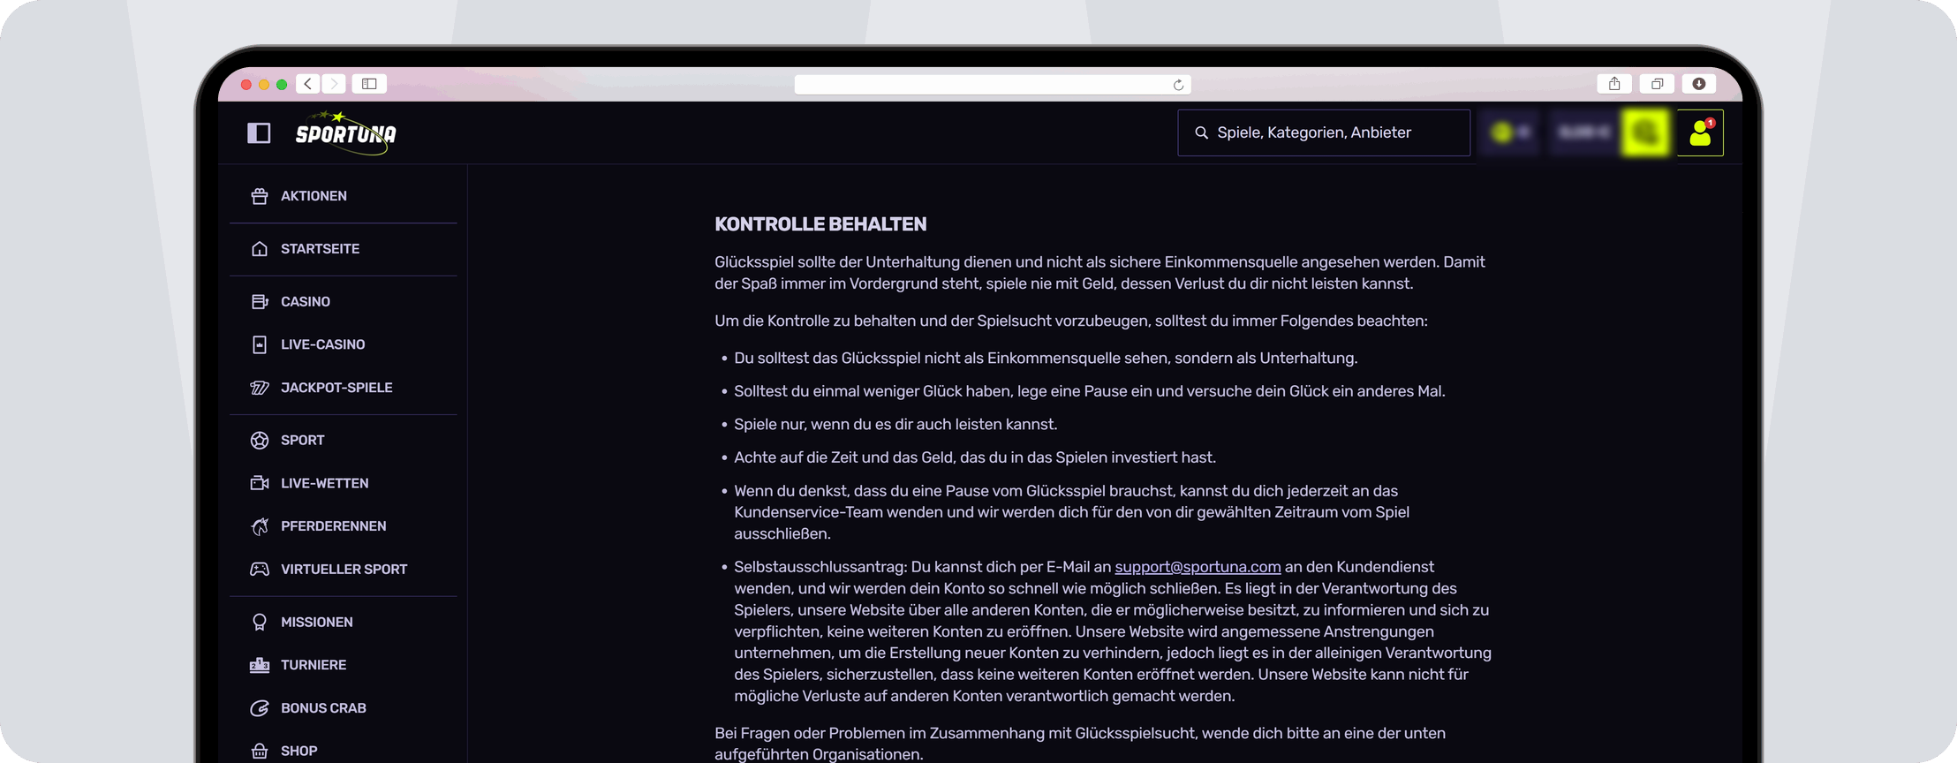Open Virtueller Sport in the sidebar

(x=343, y=570)
